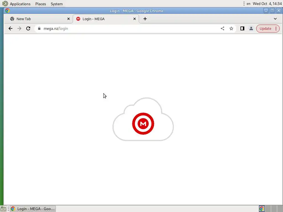Click Show Desktop icon in bottom panel
The image size is (283, 212).
click(x=3, y=209)
